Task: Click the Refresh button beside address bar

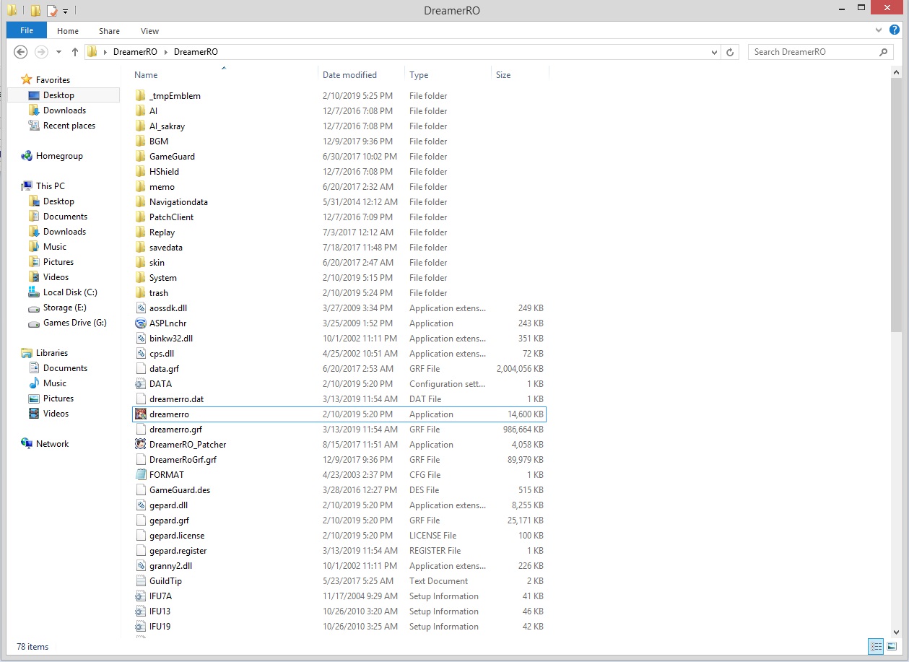Action: click(730, 52)
